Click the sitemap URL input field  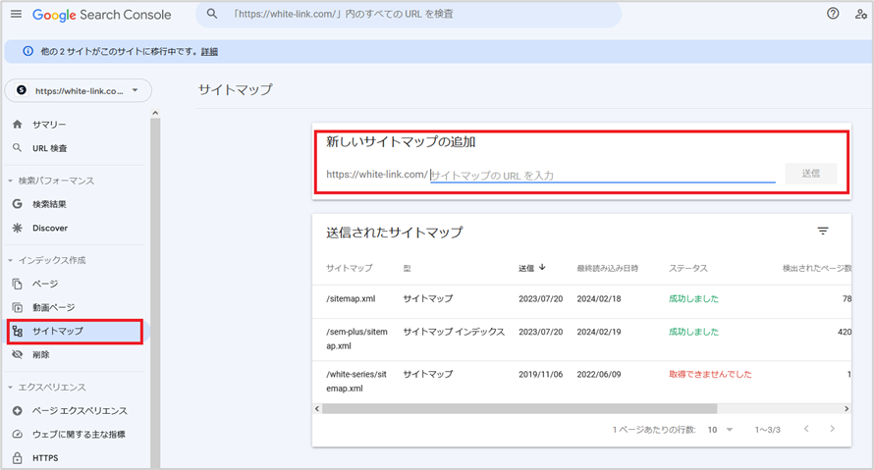(x=603, y=176)
